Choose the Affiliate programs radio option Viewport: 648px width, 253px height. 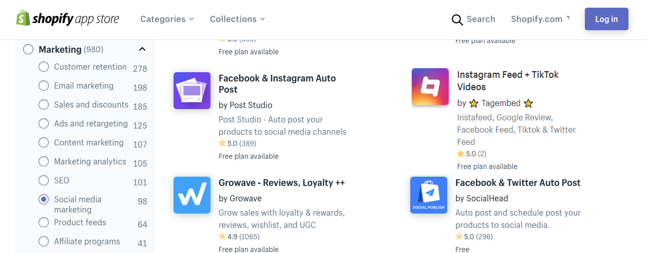pos(44,241)
